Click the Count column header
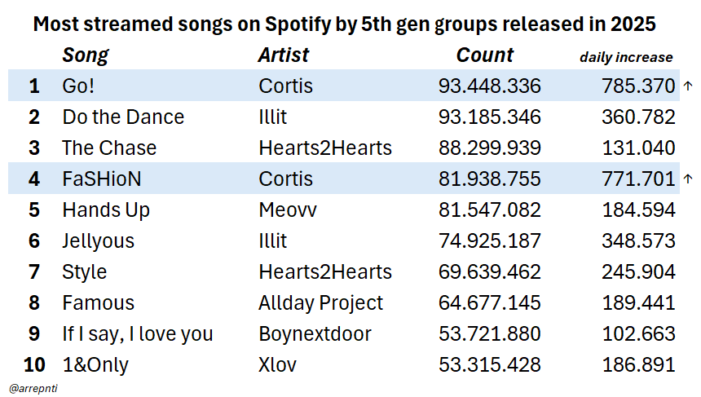Screen dimensions: 701x397 pyautogui.click(x=485, y=55)
